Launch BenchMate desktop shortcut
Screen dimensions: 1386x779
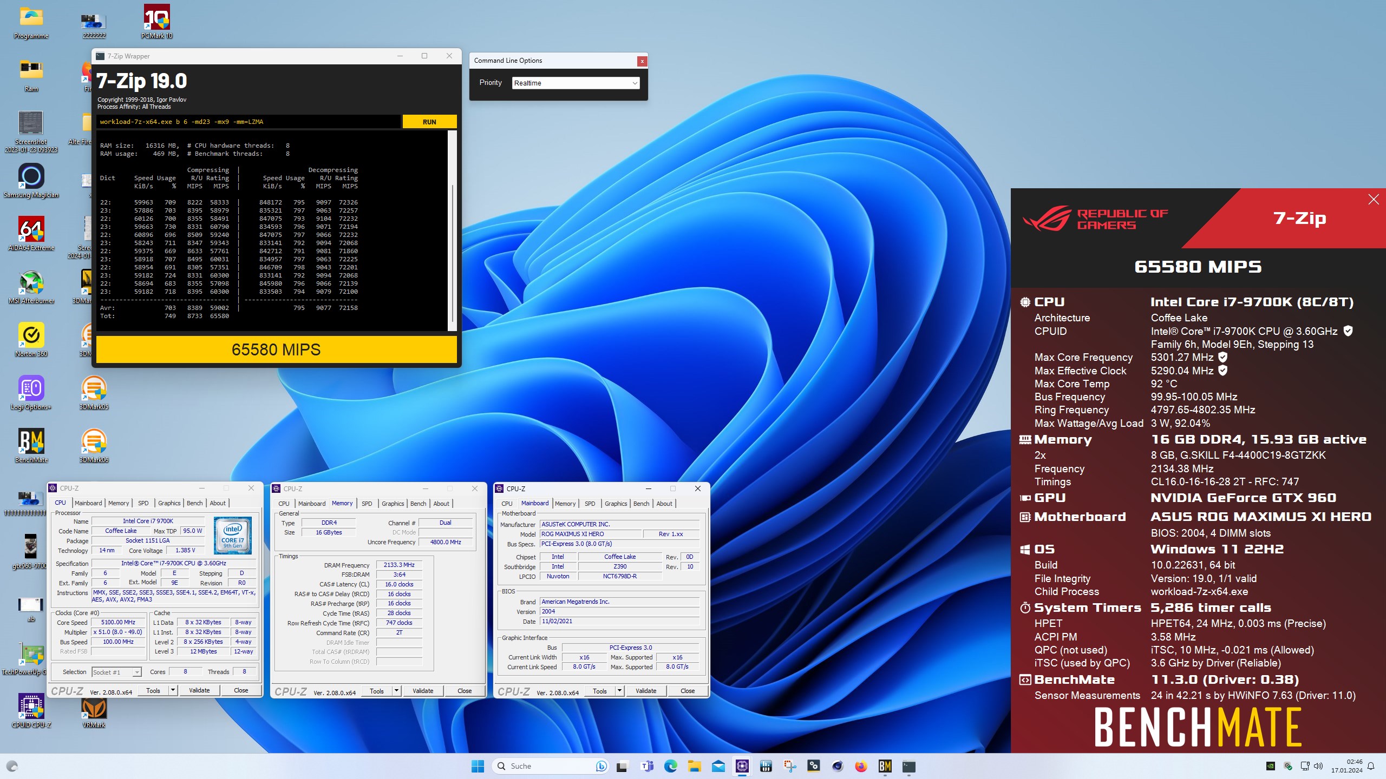tap(31, 446)
